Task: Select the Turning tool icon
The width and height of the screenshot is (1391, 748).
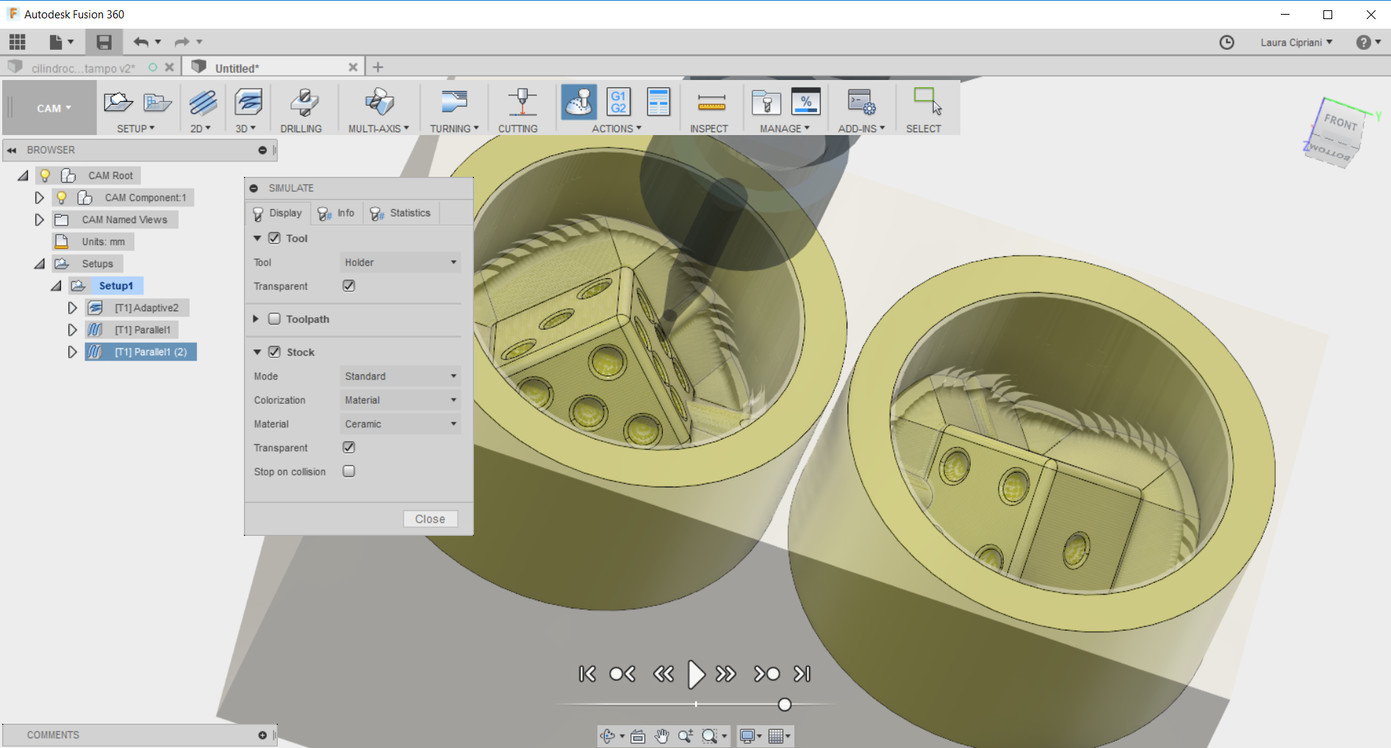Action: [454, 102]
